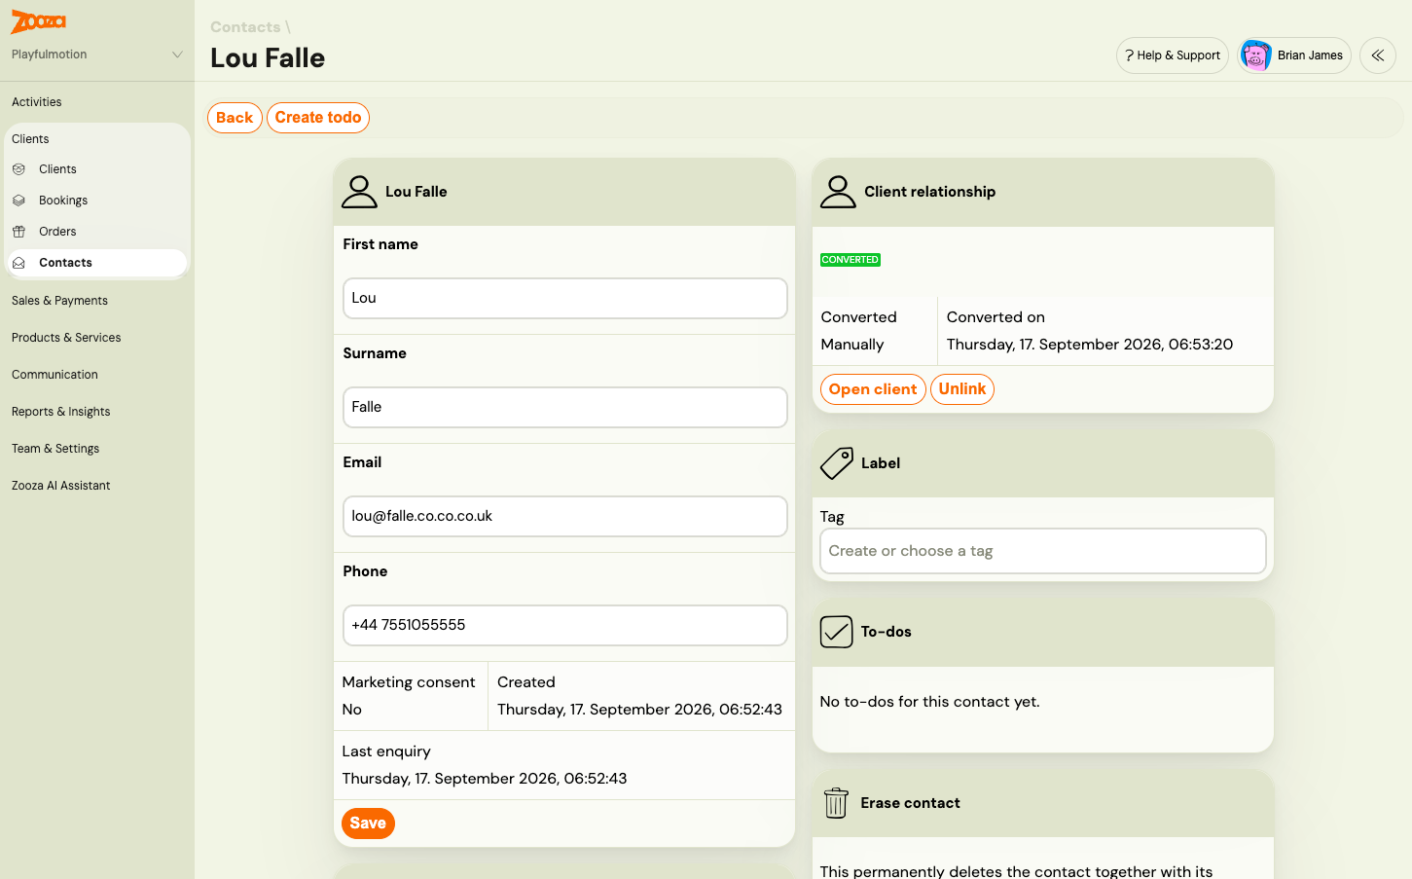Click the green CONVERTED status badge
The height and width of the screenshot is (879, 1412).
coord(851,260)
